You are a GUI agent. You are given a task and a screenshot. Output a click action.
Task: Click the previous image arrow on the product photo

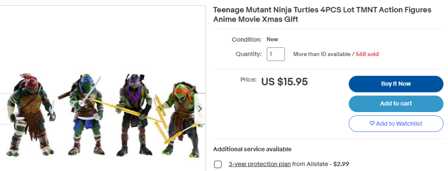pyautogui.click(x=5, y=109)
